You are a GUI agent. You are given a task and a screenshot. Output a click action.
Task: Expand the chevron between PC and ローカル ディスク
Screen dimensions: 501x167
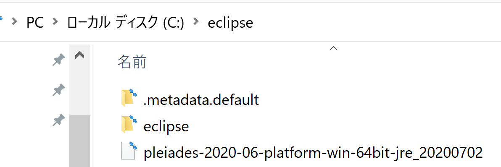click(55, 22)
